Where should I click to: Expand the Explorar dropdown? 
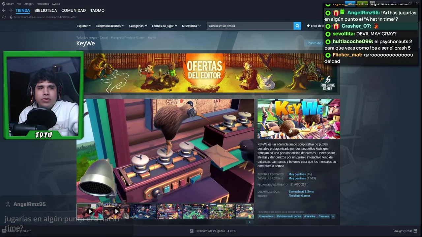pos(84,26)
